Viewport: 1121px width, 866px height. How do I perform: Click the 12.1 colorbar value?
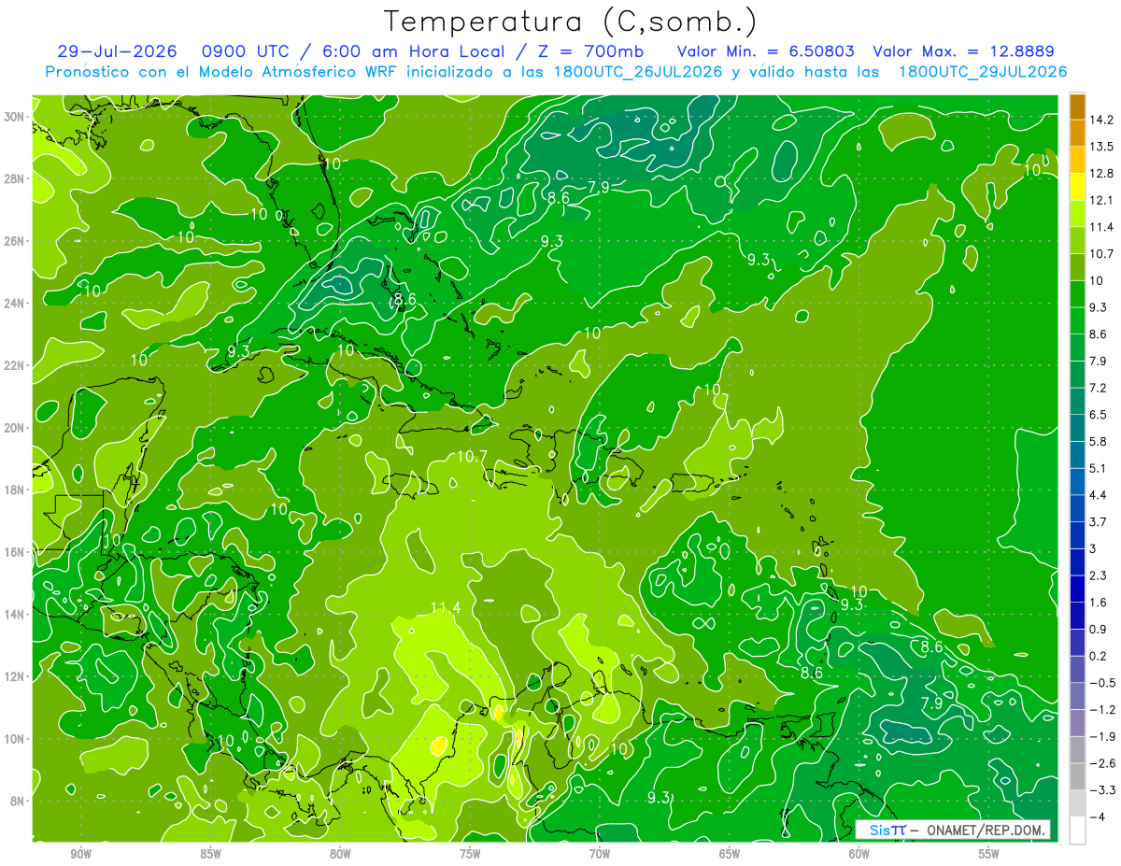pyautogui.click(x=1100, y=201)
